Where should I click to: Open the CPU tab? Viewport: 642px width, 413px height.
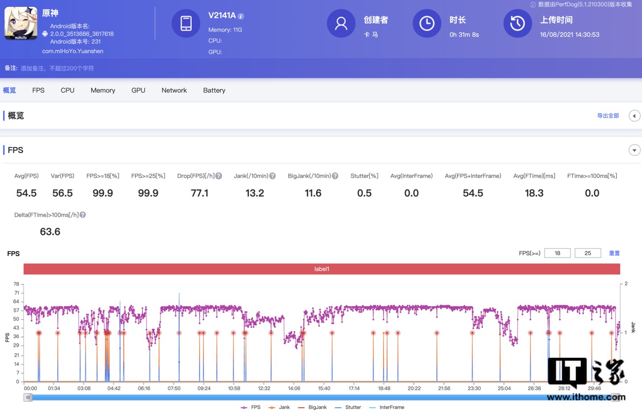click(68, 90)
